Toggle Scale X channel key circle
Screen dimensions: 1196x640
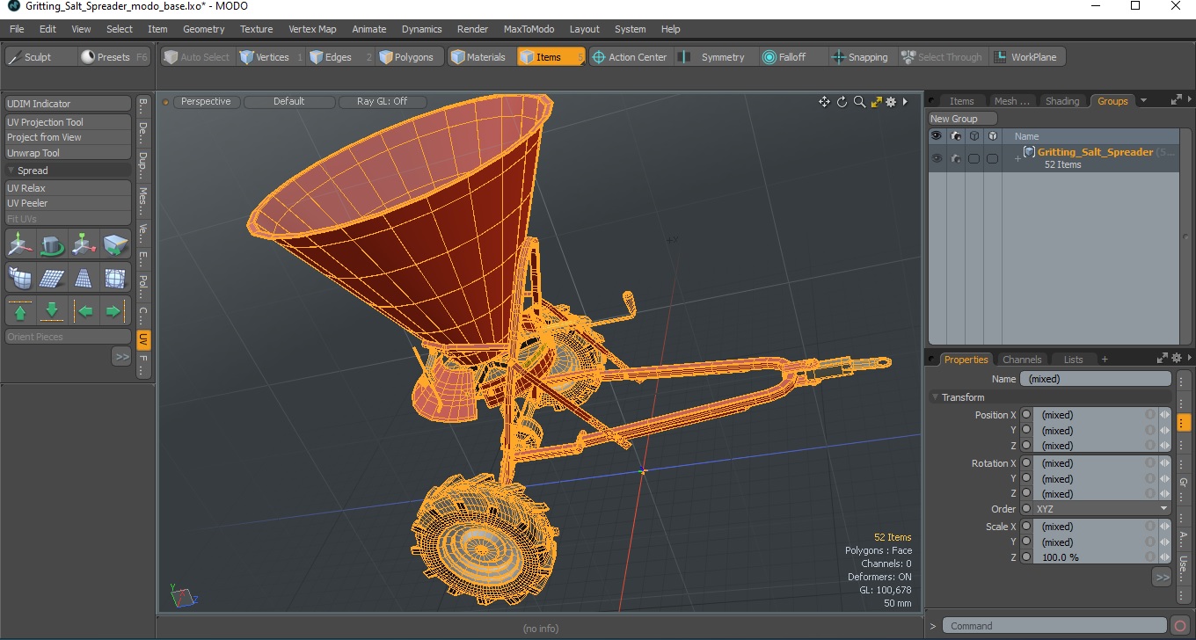tap(1025, 527)
